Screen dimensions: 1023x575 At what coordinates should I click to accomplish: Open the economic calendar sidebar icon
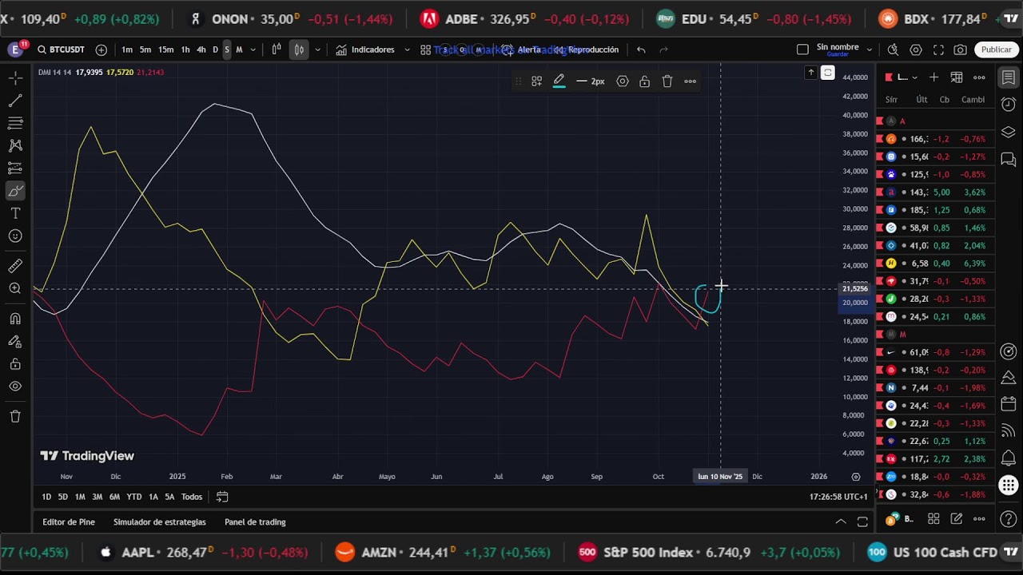pos(1009,405)
